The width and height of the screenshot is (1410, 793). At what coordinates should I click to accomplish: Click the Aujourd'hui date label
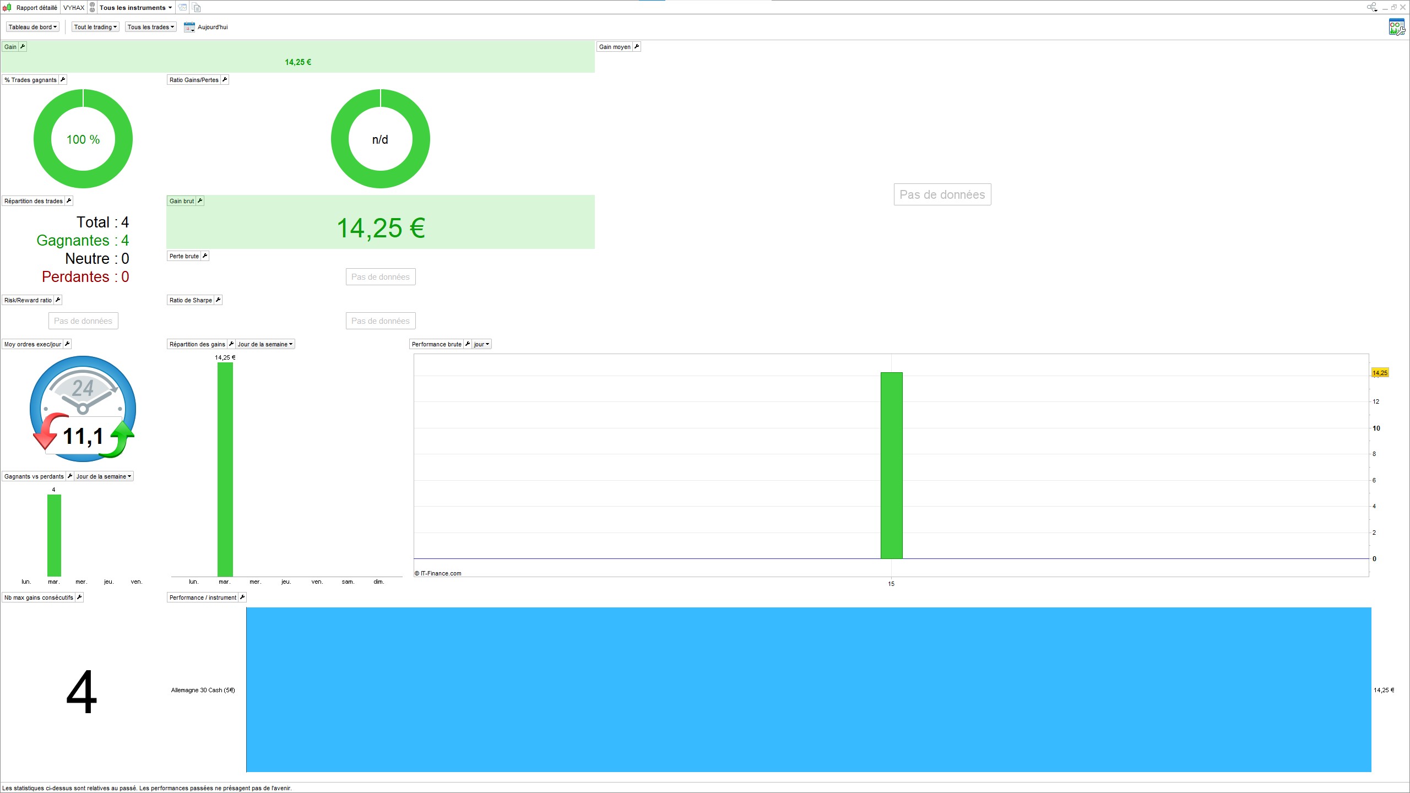(213, 27)
